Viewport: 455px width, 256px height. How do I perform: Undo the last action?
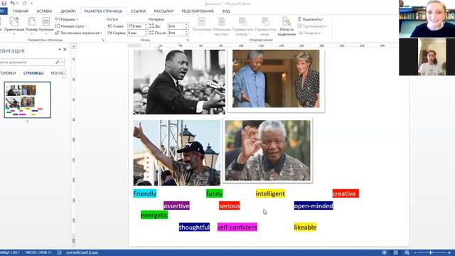pos(13,3)
